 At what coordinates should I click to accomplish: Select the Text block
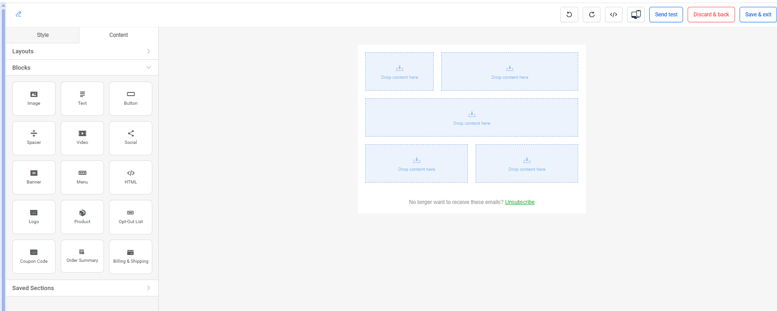click(x=82, y=98)
